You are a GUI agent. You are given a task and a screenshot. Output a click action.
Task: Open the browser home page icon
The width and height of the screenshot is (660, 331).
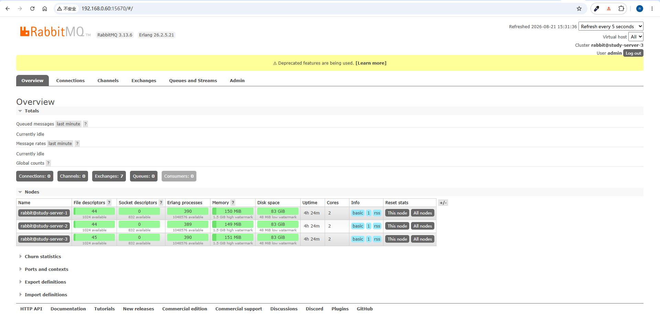[x=45, y=9]
